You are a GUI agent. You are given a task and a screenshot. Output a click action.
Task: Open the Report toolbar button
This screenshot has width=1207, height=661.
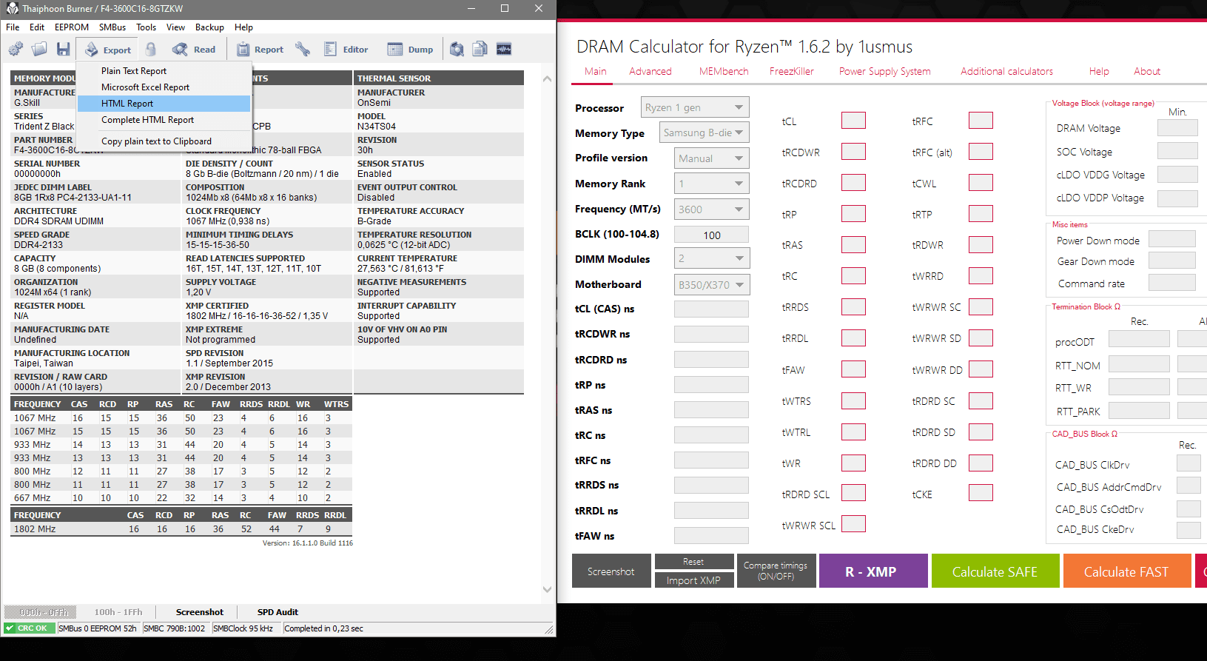coord(260,50)
